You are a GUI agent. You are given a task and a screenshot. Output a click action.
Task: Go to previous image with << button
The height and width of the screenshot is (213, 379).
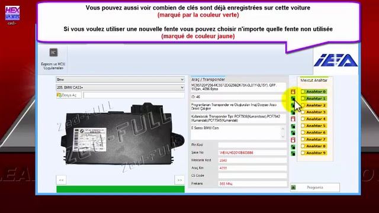coord(61,180)
